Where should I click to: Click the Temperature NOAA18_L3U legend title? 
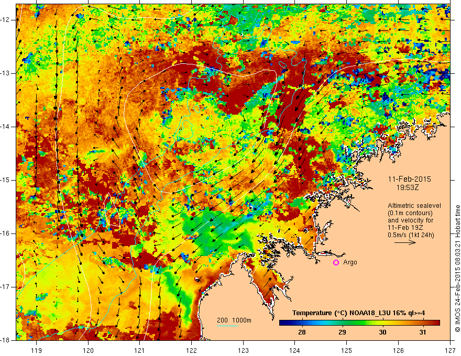point(358,313)
